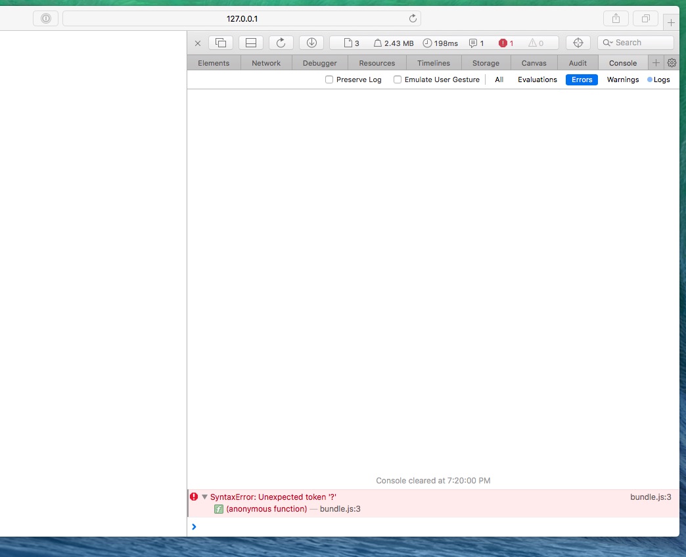Collapse the SyntaxError disclosure triangle
Image resolution: width=686 pixels, height=557 pixels.
(x=205, y=497)
